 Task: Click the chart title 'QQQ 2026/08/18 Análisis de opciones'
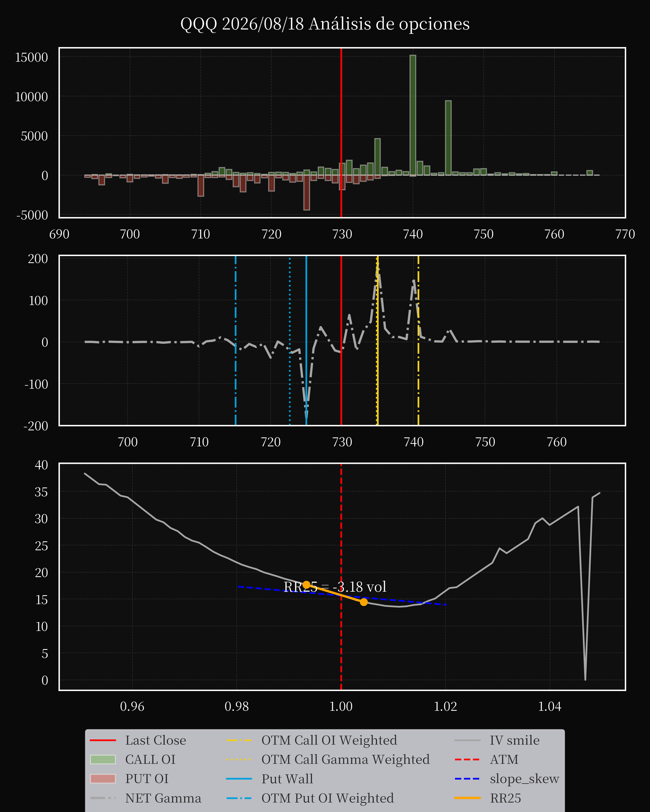pos(325,24)
